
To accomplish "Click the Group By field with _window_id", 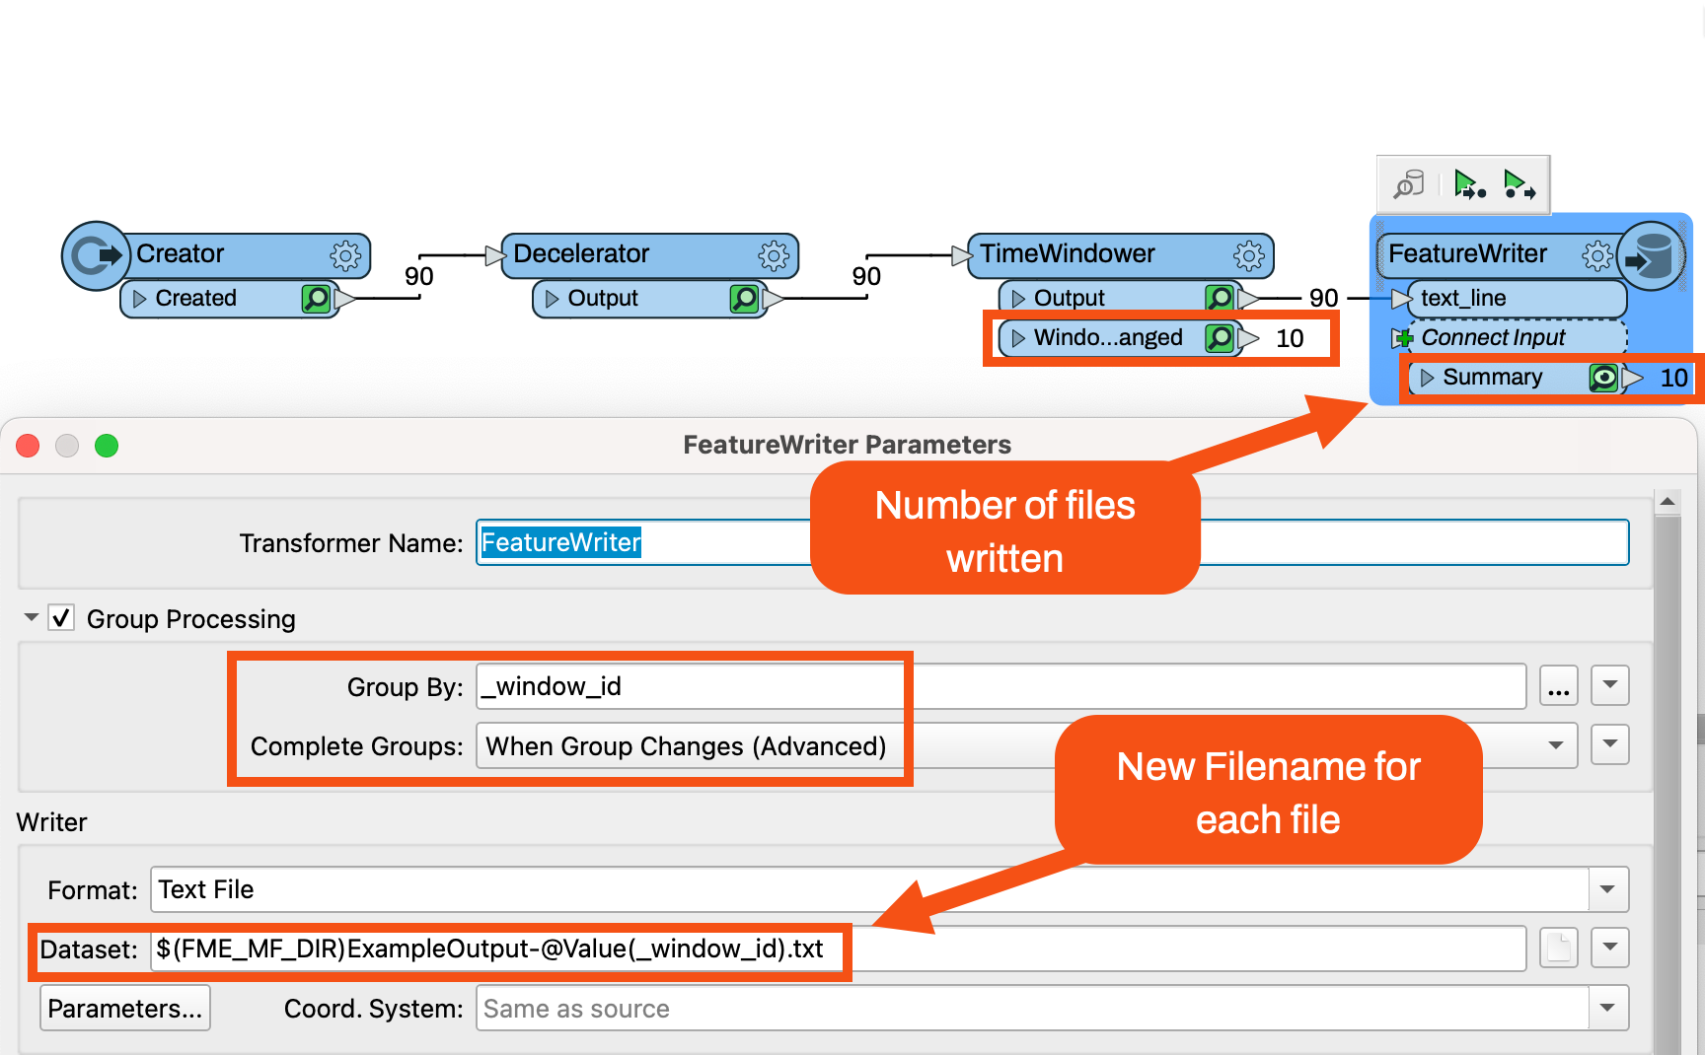I will [1001, 686].
